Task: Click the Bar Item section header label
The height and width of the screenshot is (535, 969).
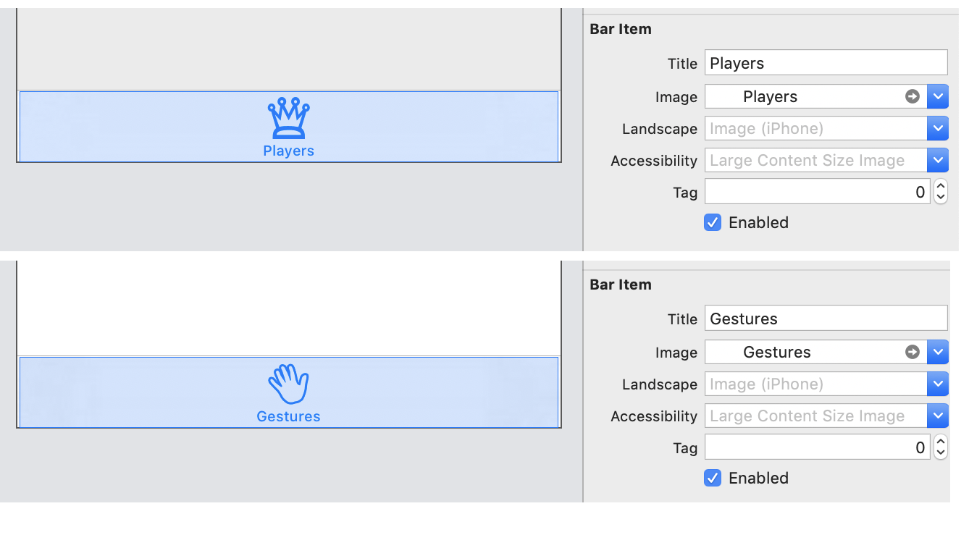Action: point(621,29)
